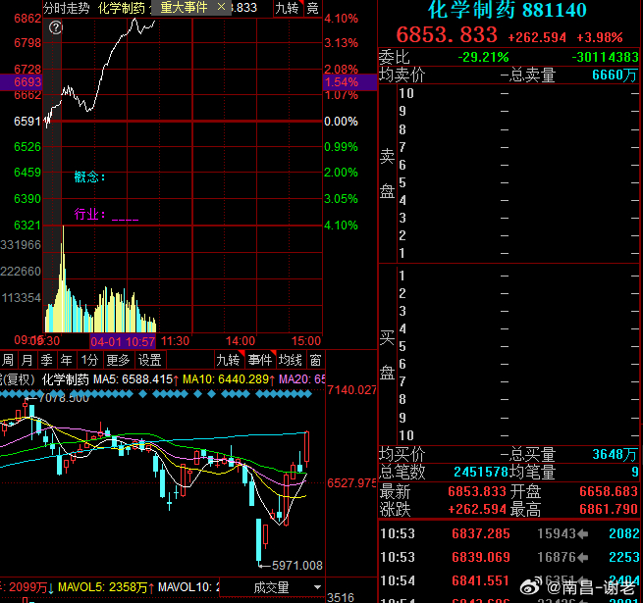643x603 pixels.
Task: Click the arrow icon beside volume 15943
Action: [x=583, y=533]
